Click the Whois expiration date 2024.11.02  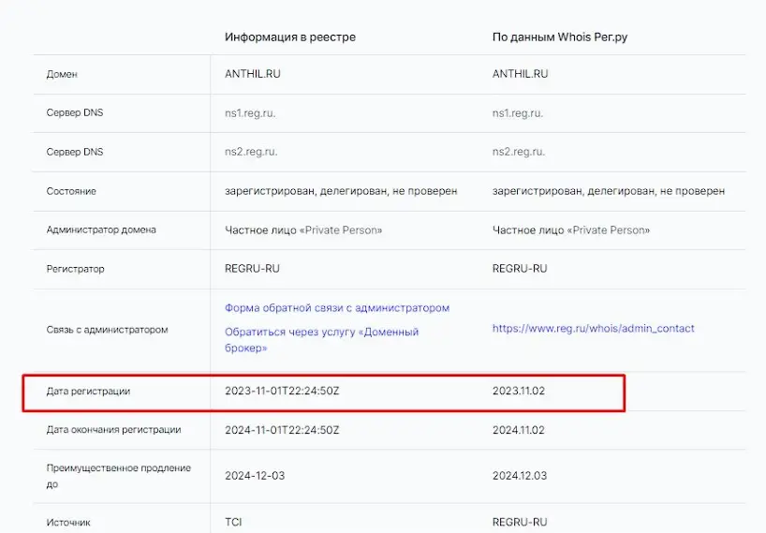point(518,430)
